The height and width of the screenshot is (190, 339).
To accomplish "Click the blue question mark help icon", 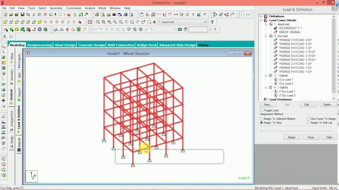I will 212,22.
